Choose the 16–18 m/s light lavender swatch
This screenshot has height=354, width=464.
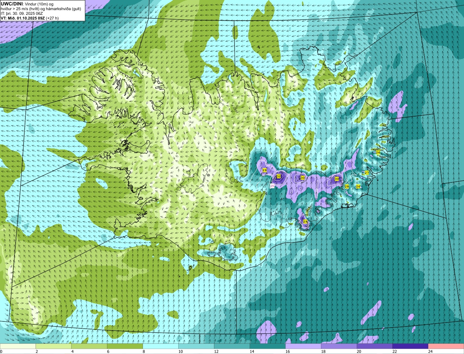[x=304, y=346]
